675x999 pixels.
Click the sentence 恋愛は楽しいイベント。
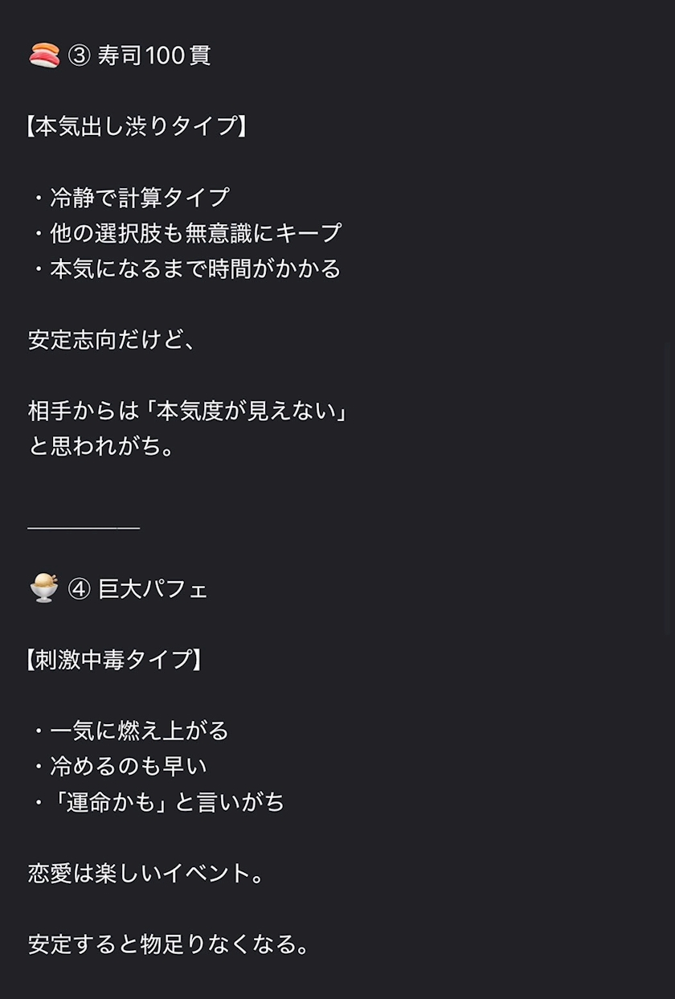pos(147,873)
